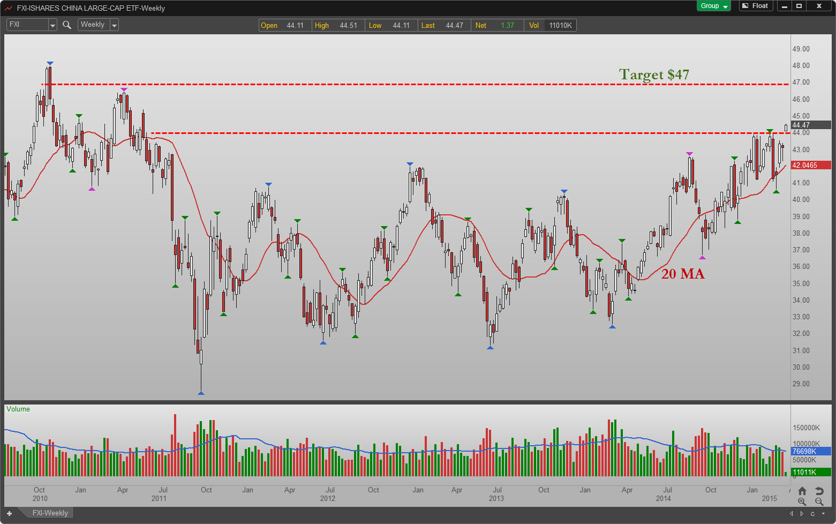Viewport: 836px width, 524px height.
Task: Minimize the chart window
Action: click(785, 6)
